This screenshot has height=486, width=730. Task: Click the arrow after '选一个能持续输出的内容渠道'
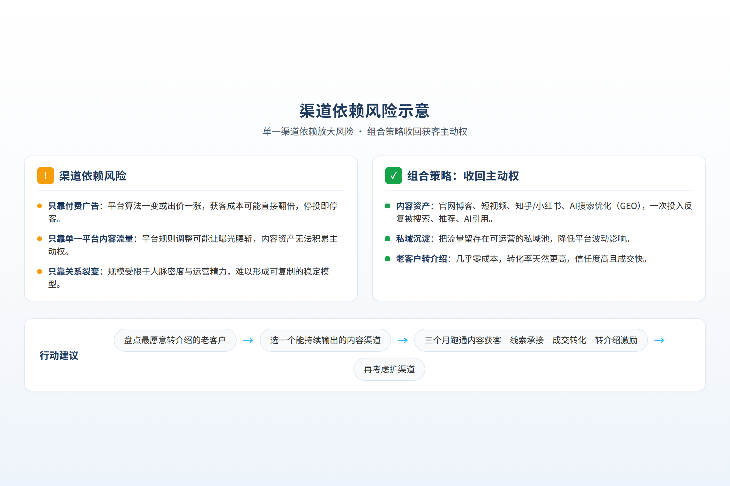[x=402, y=340]
